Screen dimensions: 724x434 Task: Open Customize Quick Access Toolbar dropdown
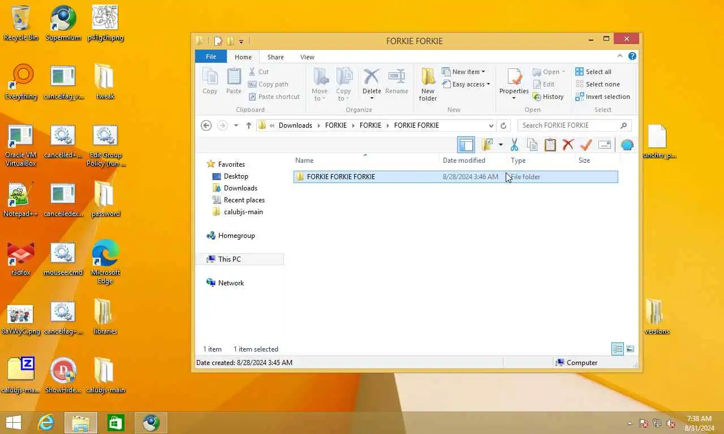coord(241,41)
